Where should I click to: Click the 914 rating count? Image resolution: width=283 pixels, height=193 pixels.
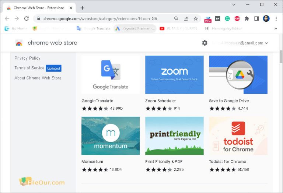[177, 108]
